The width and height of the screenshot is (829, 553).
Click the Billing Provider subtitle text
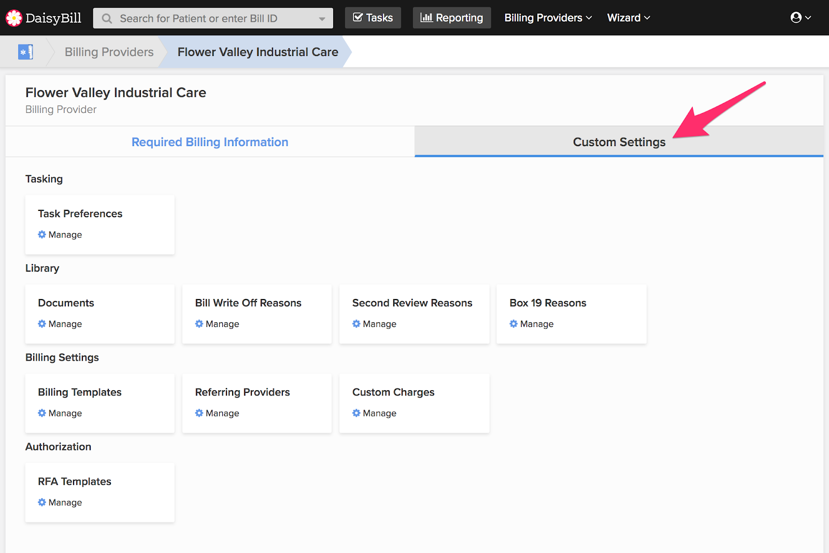[61, 109]
